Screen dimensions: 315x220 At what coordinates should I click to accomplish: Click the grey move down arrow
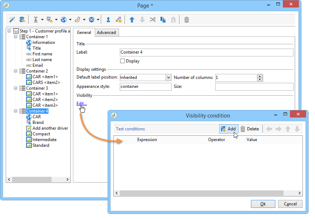click(142, 20)
